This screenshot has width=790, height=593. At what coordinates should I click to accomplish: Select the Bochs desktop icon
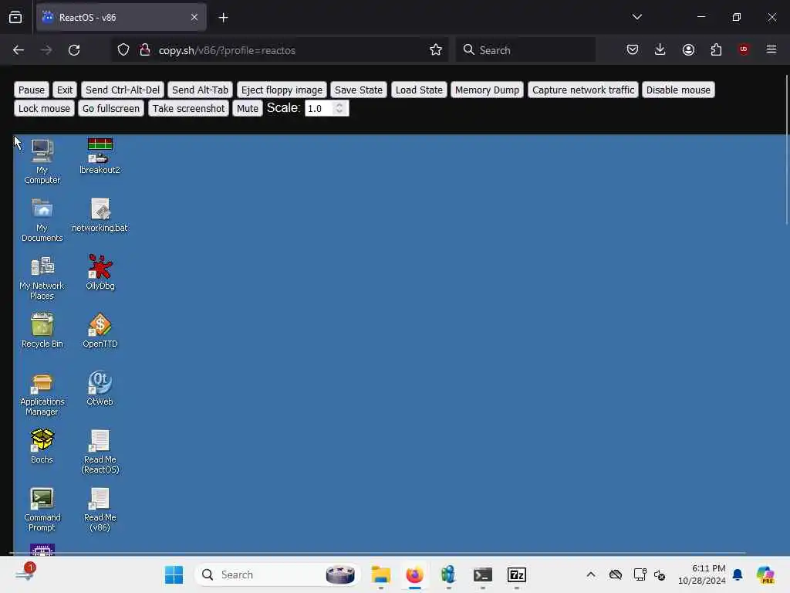pos(42,447)
